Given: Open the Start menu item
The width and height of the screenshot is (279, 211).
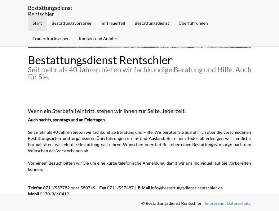Looking at the screenshot, I should [x=37, y=23].
